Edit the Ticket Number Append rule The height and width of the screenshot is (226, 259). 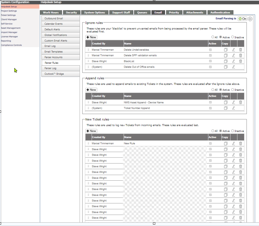pos(233,108)
